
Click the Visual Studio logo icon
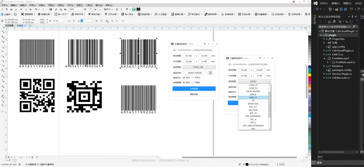(315, 3)
